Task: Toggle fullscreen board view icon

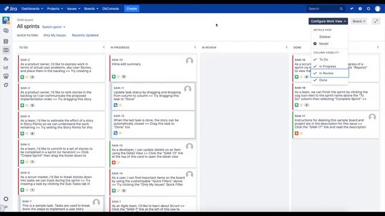Action: pos(376,22)
